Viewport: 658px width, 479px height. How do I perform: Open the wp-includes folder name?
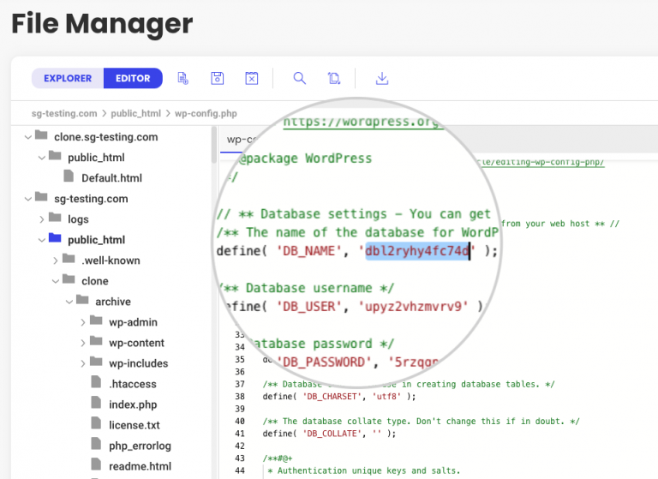139,363
